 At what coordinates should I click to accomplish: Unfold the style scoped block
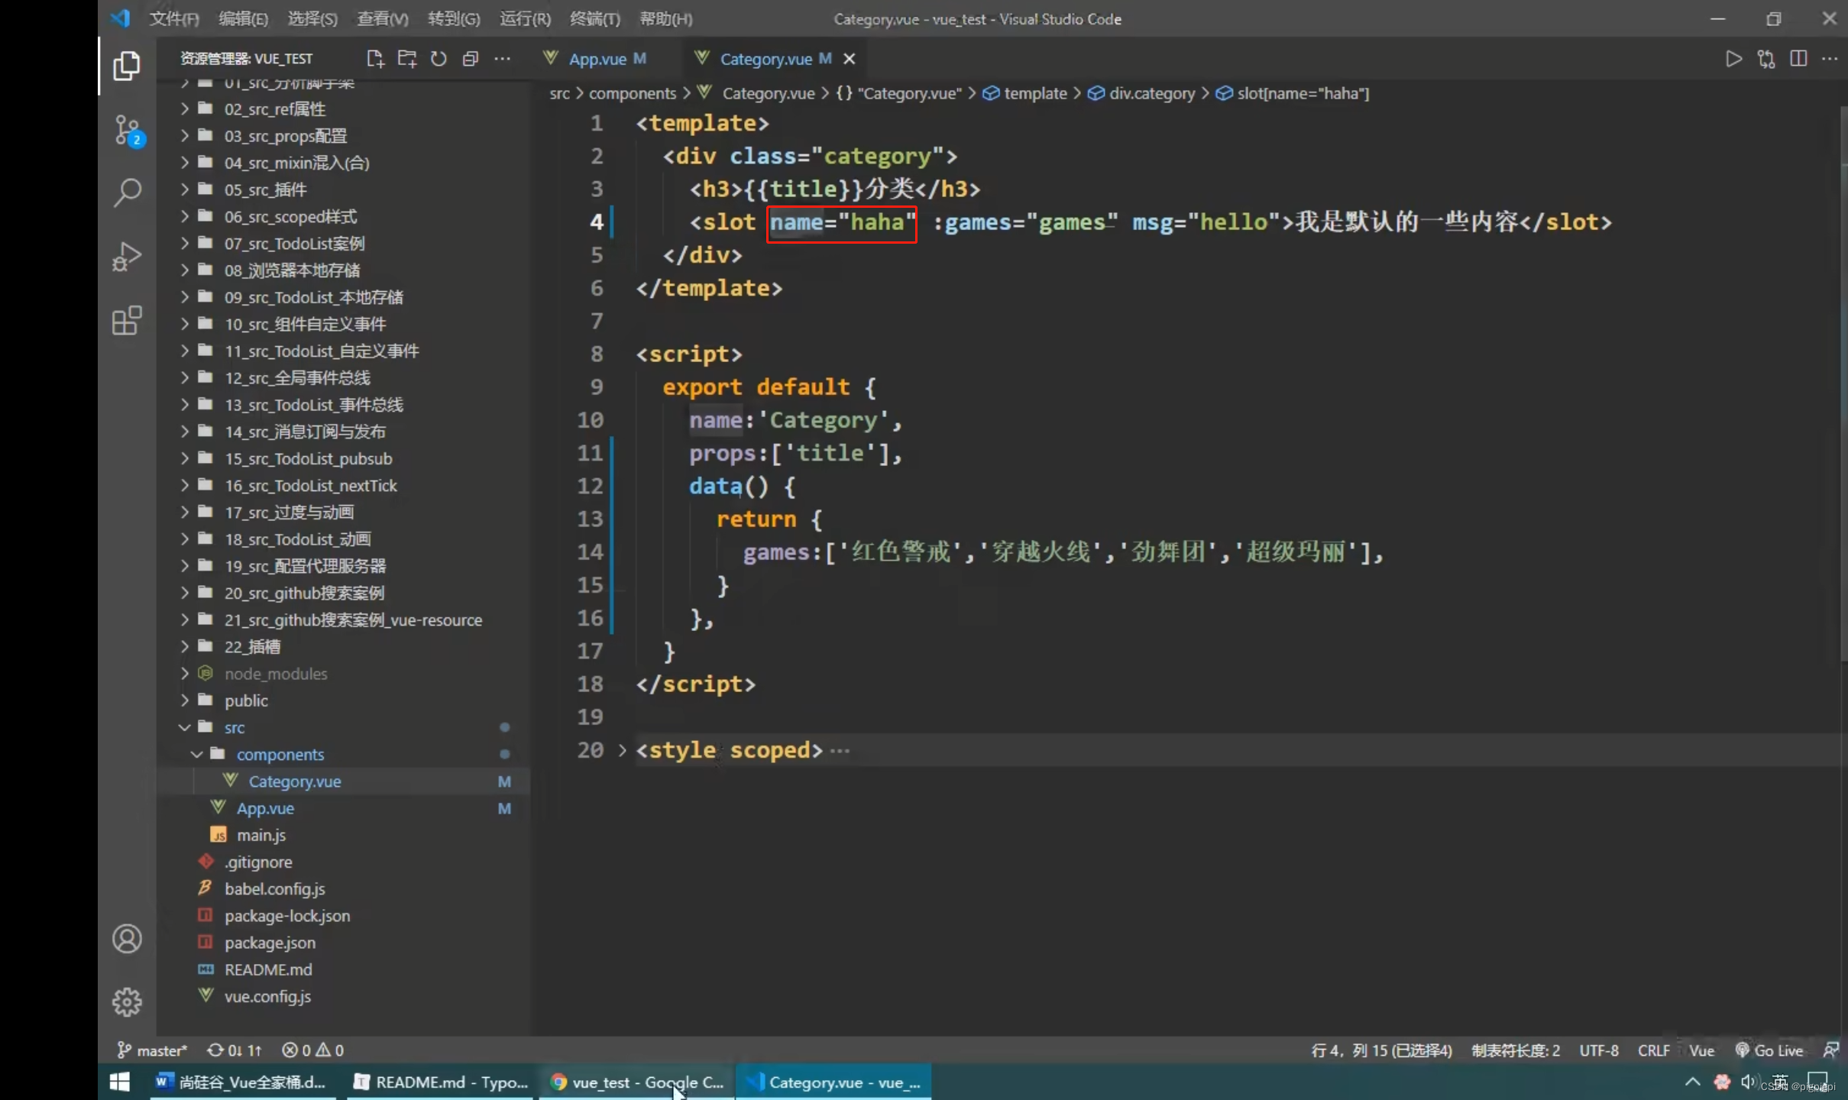pyautogui.click(x=622, y=750)
